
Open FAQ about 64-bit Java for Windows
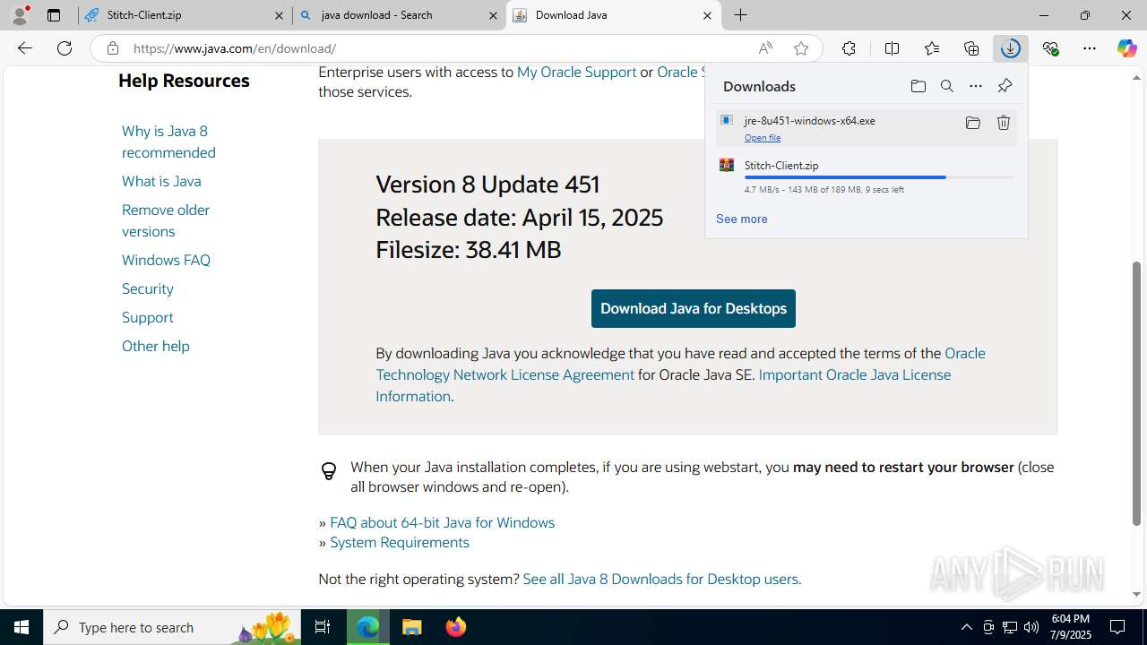pos(442,522)
